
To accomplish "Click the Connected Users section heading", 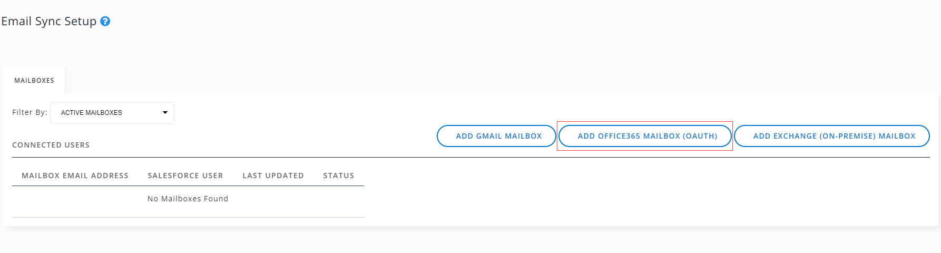I will pos(51,145).
